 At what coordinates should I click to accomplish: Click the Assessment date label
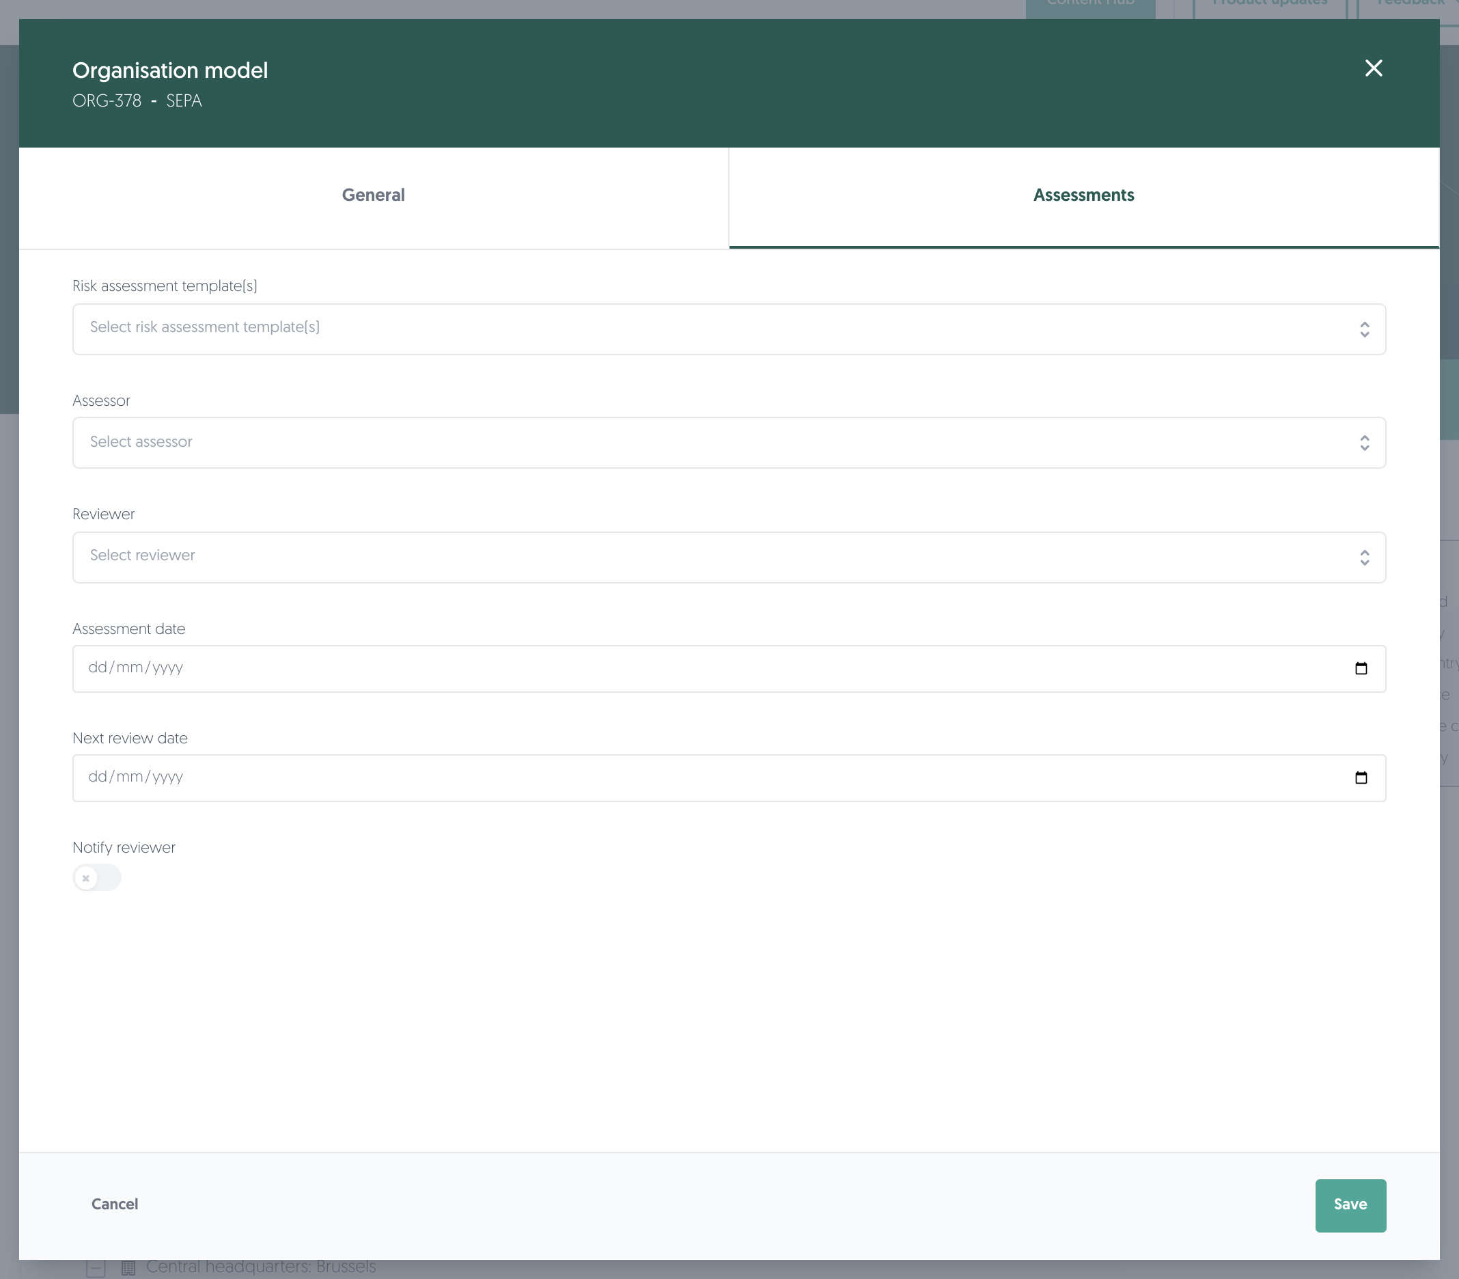pyautogui.click(x=128, y=629)
